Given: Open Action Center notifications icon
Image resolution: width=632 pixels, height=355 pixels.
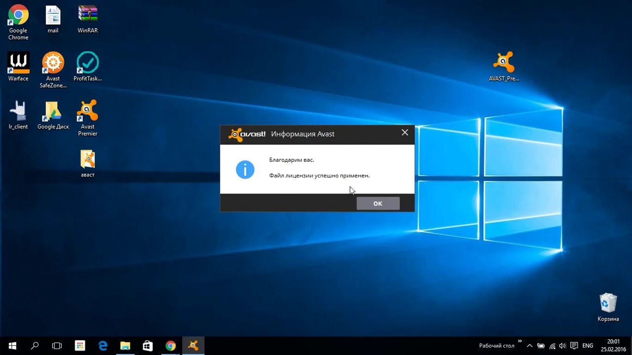Looking at the screenshot, I should coord(574,346).
